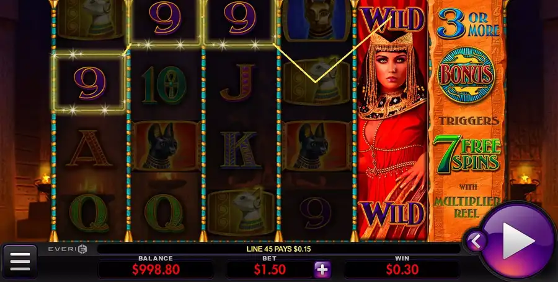
Task: Click the green 10 symbol
Action: pyautogui.click(x=164, y=85)
